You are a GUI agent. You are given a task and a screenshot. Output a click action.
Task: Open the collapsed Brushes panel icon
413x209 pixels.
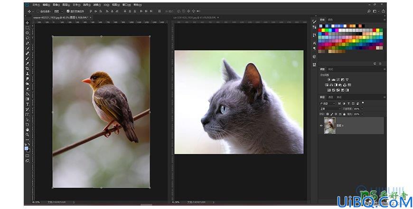[x=314, y=22]
